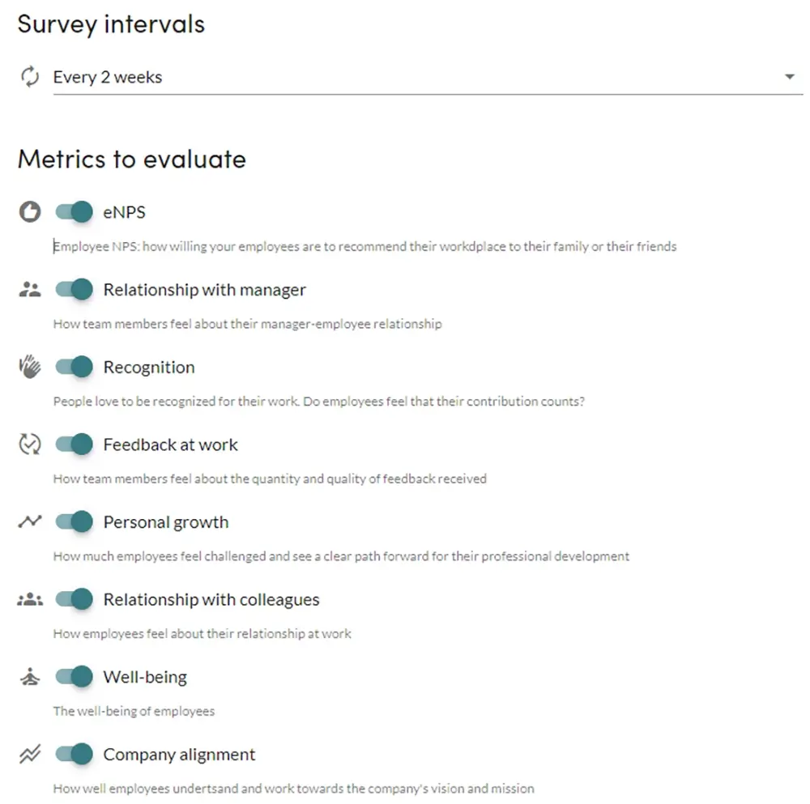Toggle the Well-being metric switch
Image resolution: width=810 pixels, height=804 pixels.
pos(75,676)
